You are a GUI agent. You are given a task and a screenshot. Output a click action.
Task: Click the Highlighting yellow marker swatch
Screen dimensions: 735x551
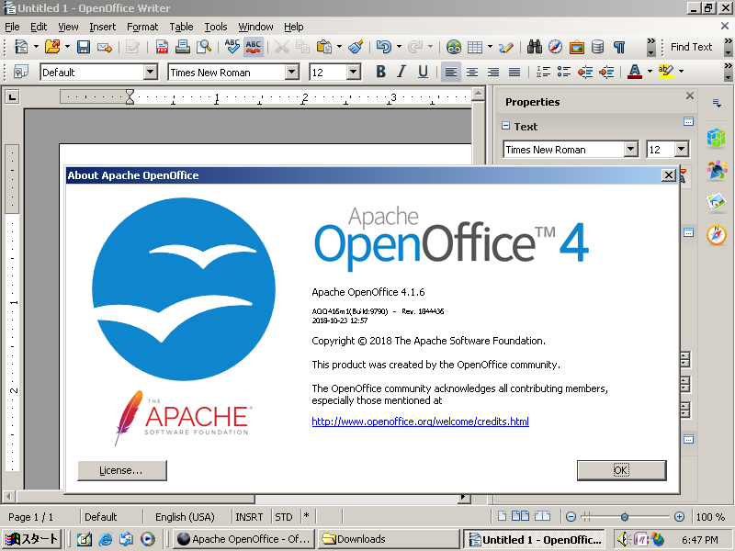pyautogui.click(x=665, y=72)
